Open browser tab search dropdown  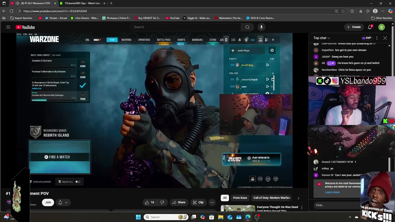pos(4,3)
